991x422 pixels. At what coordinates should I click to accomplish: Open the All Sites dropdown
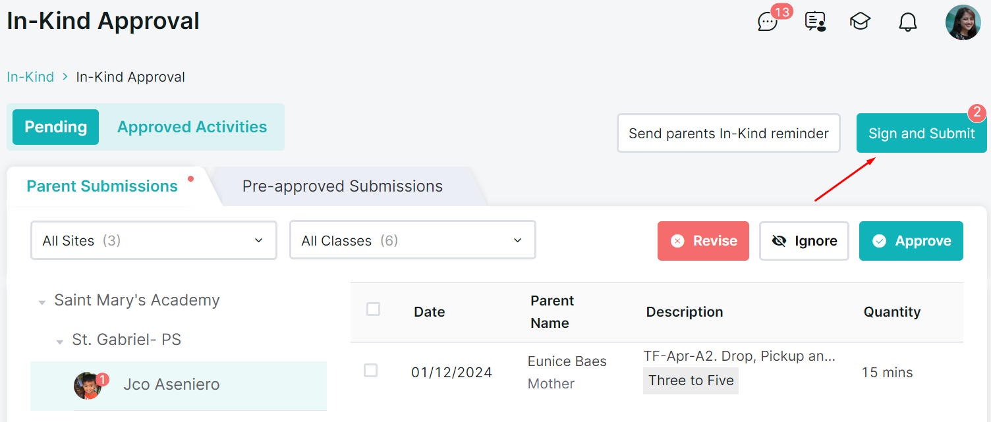[x=154, y=240]
